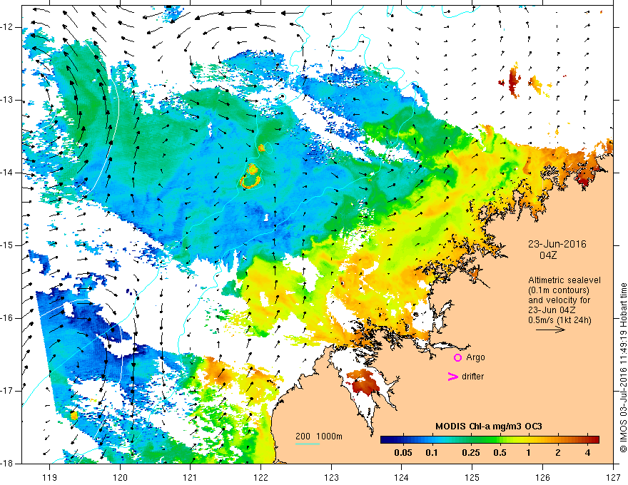Click colorbar tick label 0.5
Image resolution: width=628 pixels, height=485 pixels.
(500, 453)
